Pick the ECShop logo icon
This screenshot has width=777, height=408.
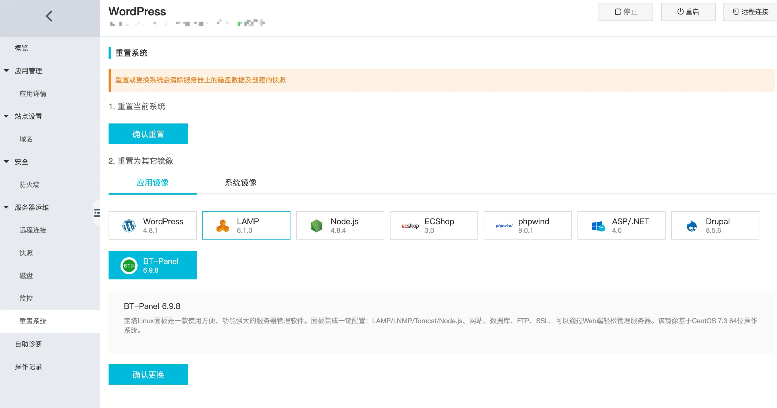[410, 226]
